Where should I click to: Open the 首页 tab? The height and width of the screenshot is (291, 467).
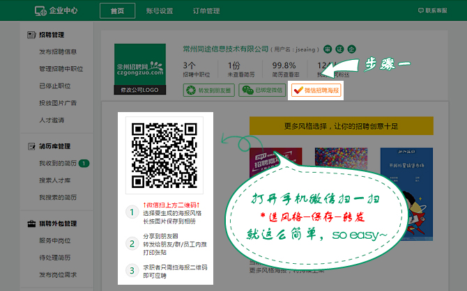pyautogui.click(x=117, y=11)
